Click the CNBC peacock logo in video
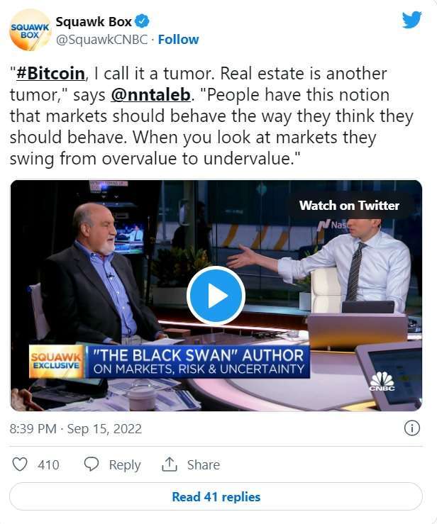The width and height of the screenshot is (437, 524). 382,381
